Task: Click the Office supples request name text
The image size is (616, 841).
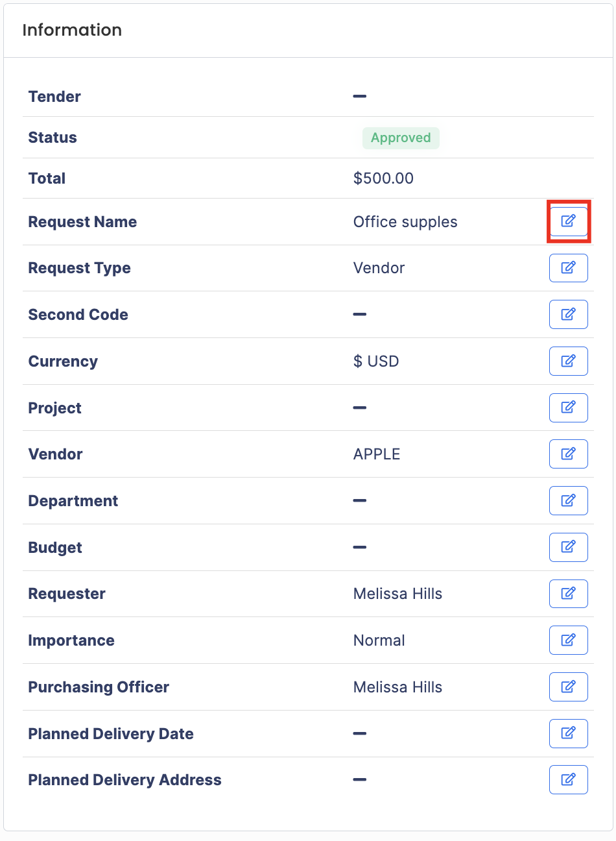Action: [x=405, y=222]
